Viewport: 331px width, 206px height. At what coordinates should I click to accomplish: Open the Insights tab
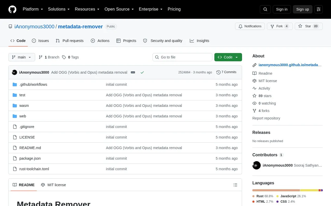(199, 41)
